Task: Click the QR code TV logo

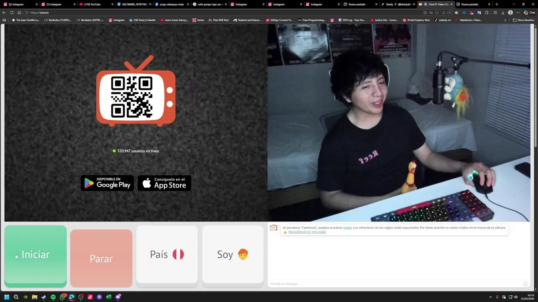Action: click(136, 91)
